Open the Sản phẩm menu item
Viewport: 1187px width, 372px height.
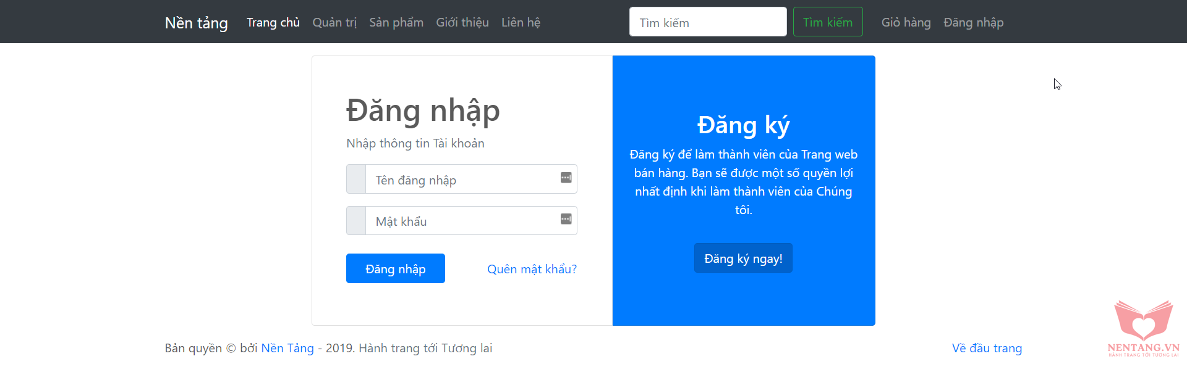pos(396,22)
